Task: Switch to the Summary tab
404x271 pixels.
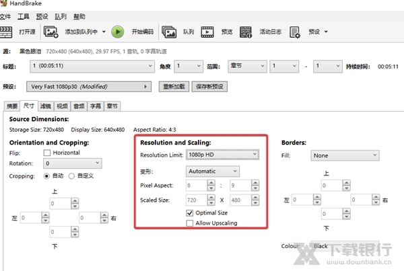Action: [x=12, y=106]
